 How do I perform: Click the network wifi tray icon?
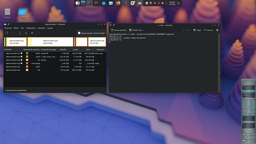(159, 3)
